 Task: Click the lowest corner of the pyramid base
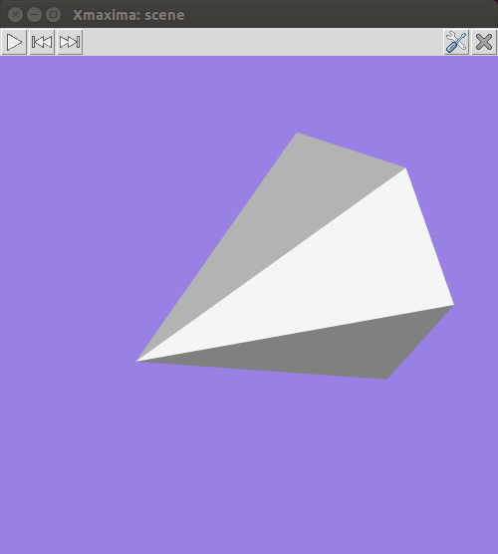[x=386, y=379]
